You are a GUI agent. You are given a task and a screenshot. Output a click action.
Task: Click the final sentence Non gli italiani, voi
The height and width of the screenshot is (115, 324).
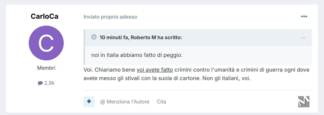(x=227, y=78)
